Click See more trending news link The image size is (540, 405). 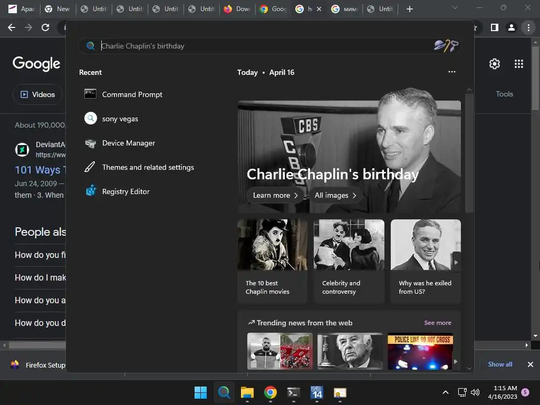click(x=437, y=323)
